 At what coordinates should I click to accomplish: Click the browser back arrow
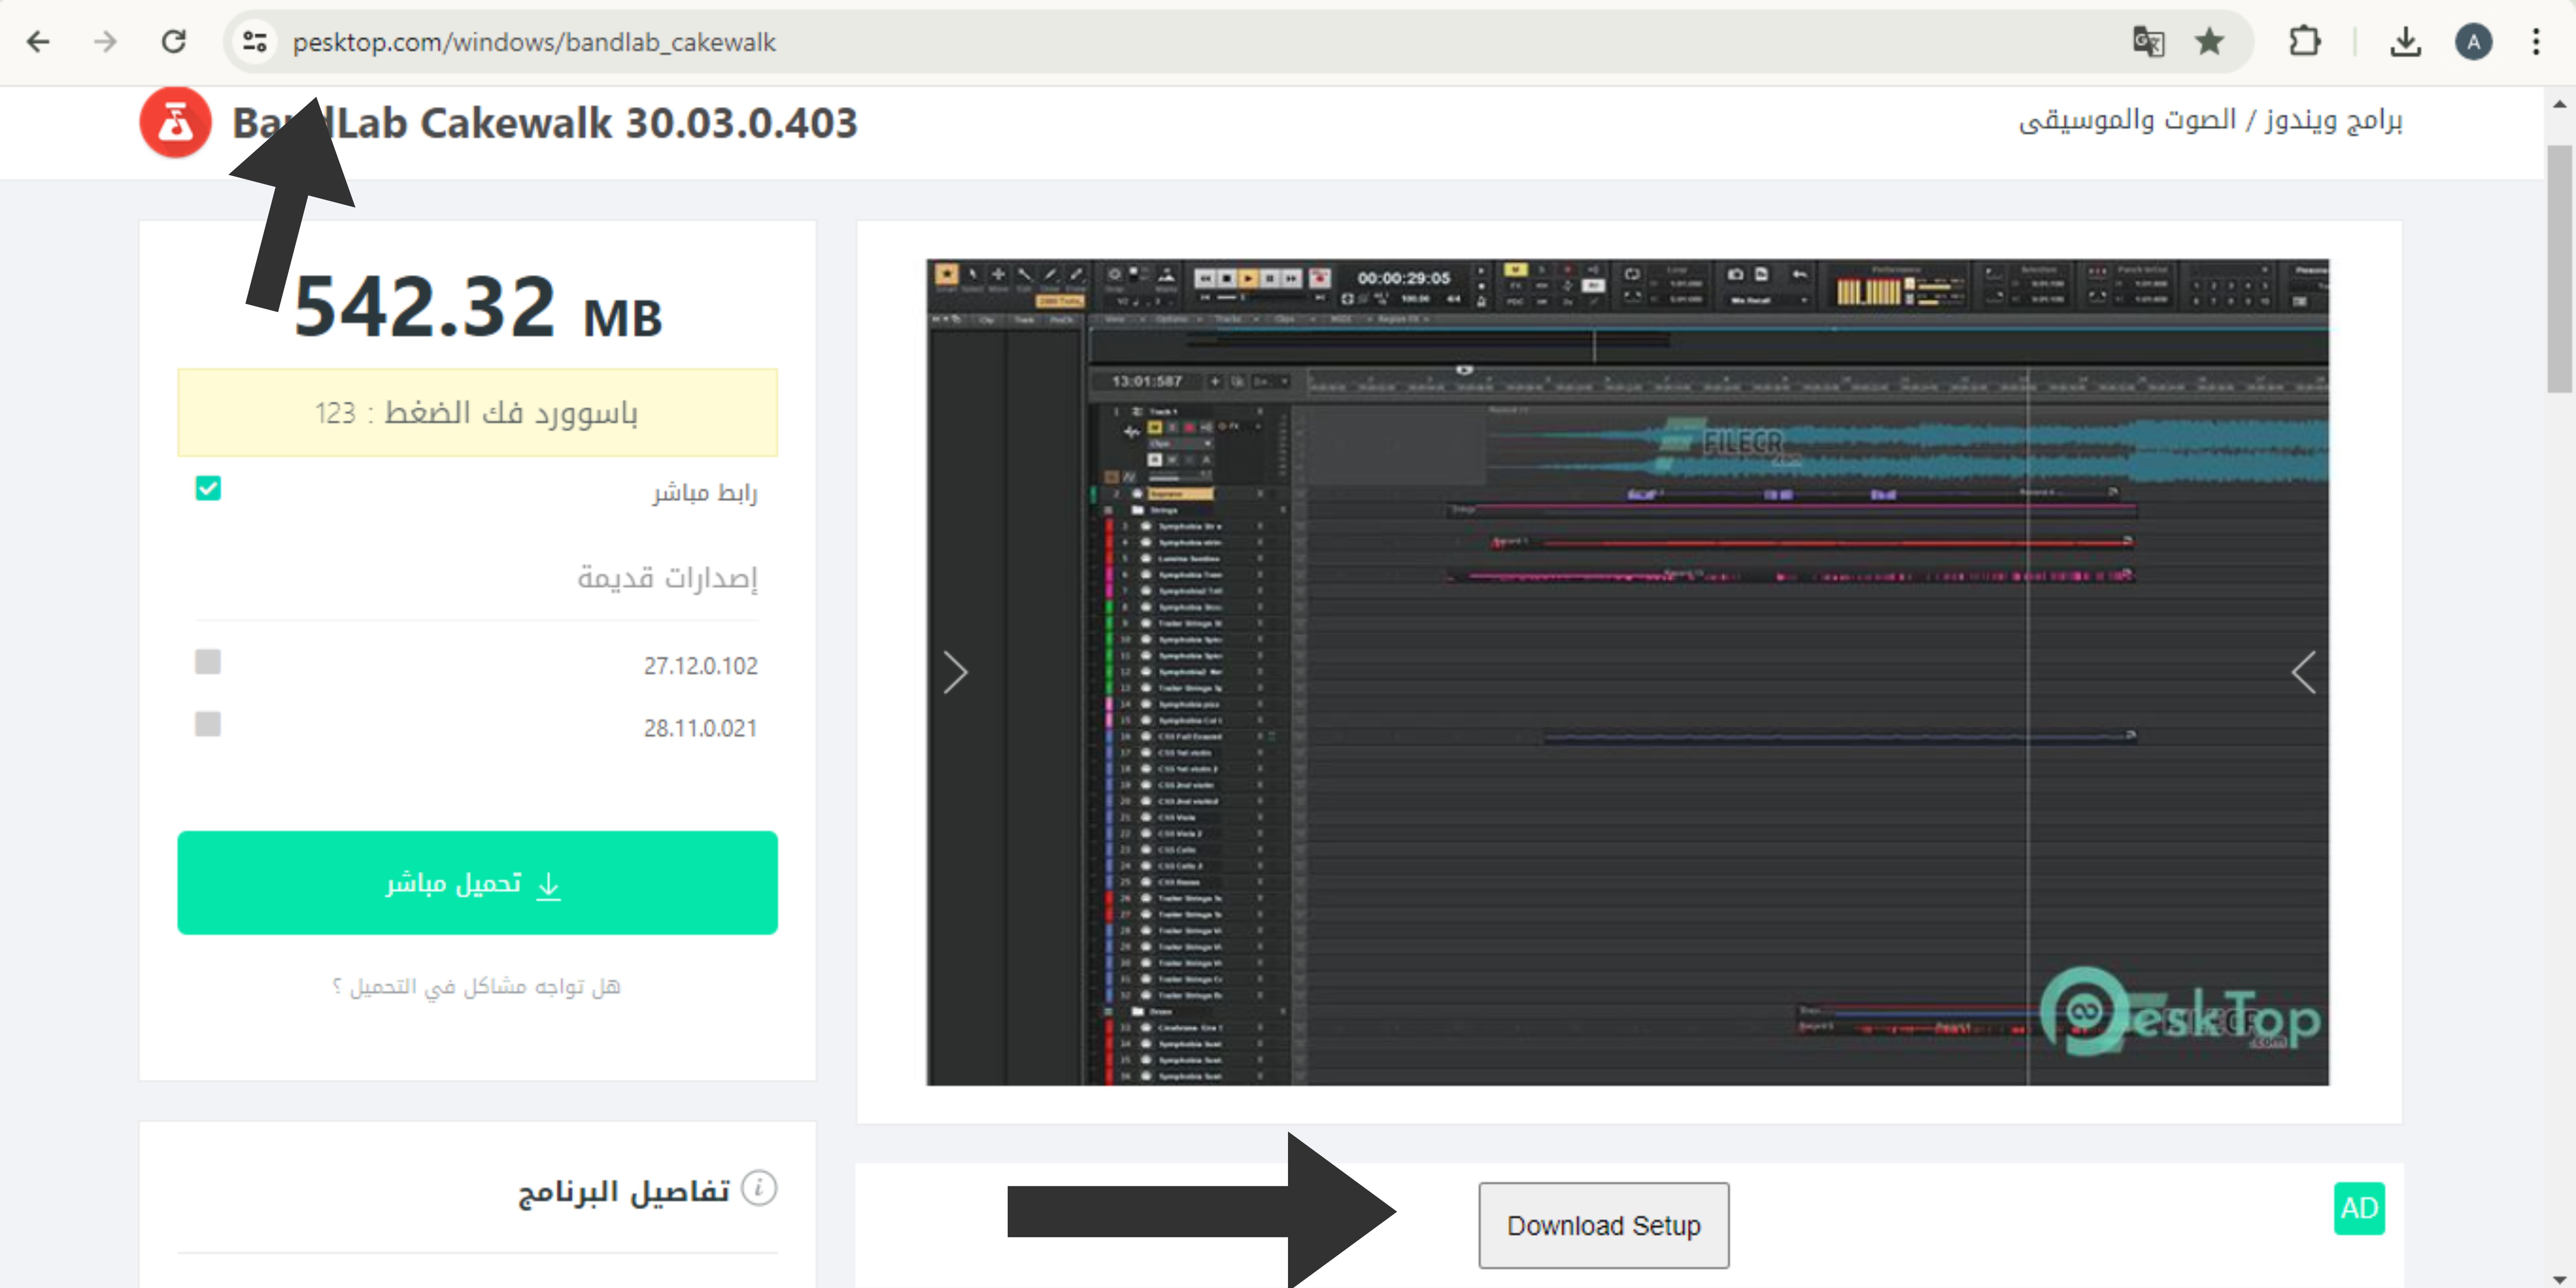point(38,42)
